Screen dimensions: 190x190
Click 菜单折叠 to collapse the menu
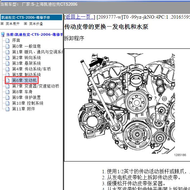(x=36, y=24)
